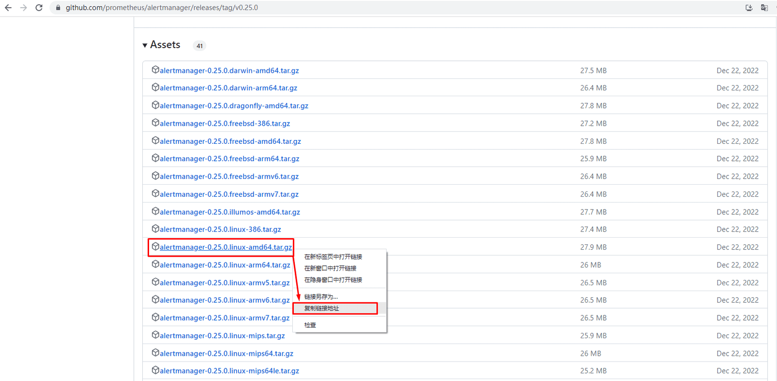
Task: Go back to the previous page
Action: pos(8,8)
